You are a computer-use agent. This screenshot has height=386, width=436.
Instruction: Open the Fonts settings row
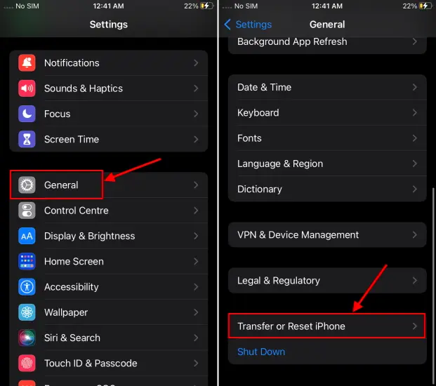click(x=327, y=138)
